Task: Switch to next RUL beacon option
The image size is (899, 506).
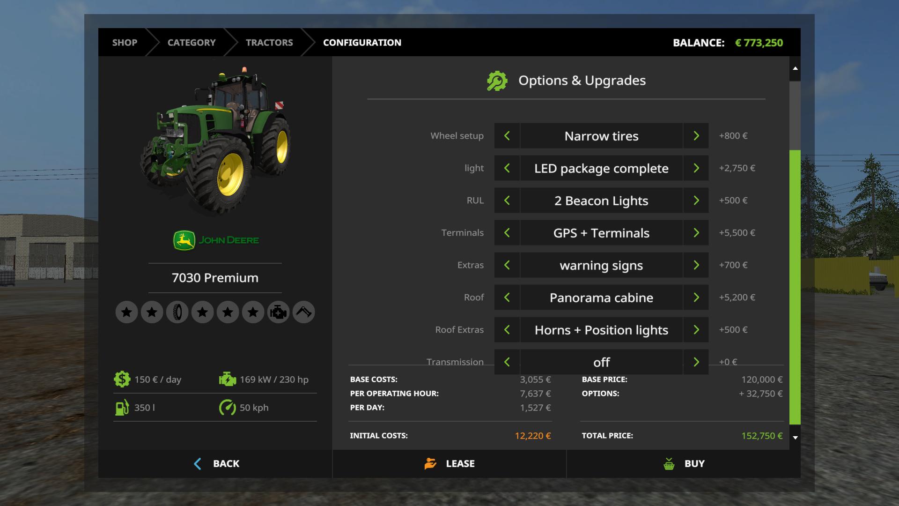Action: pos(696,201)
